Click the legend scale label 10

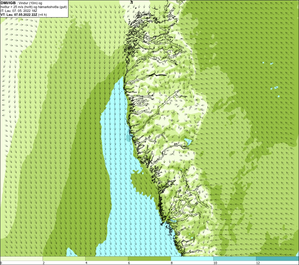coord(215,263)
